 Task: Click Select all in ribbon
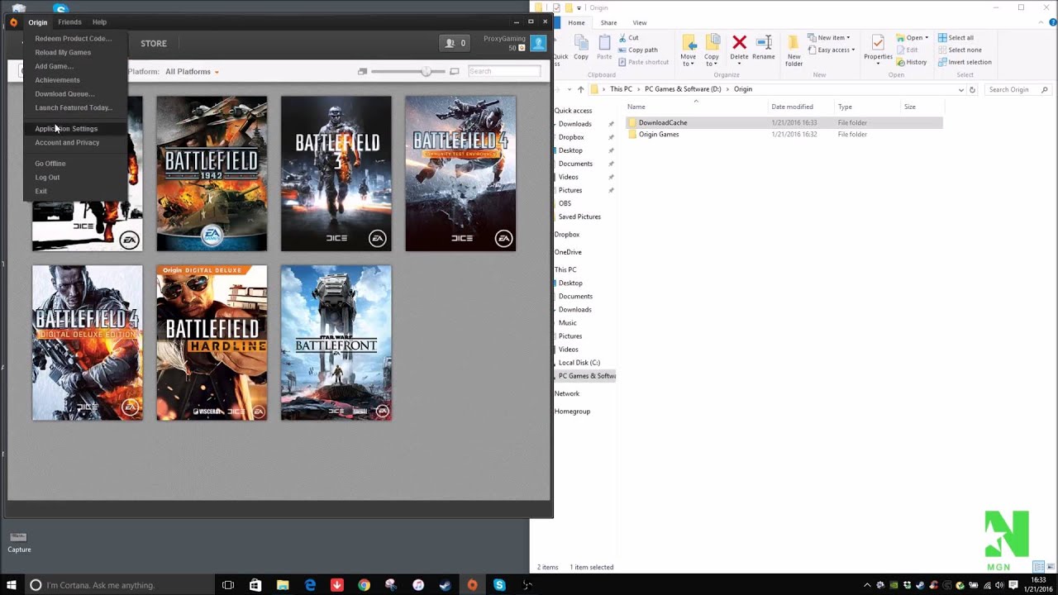coord(956,38)
